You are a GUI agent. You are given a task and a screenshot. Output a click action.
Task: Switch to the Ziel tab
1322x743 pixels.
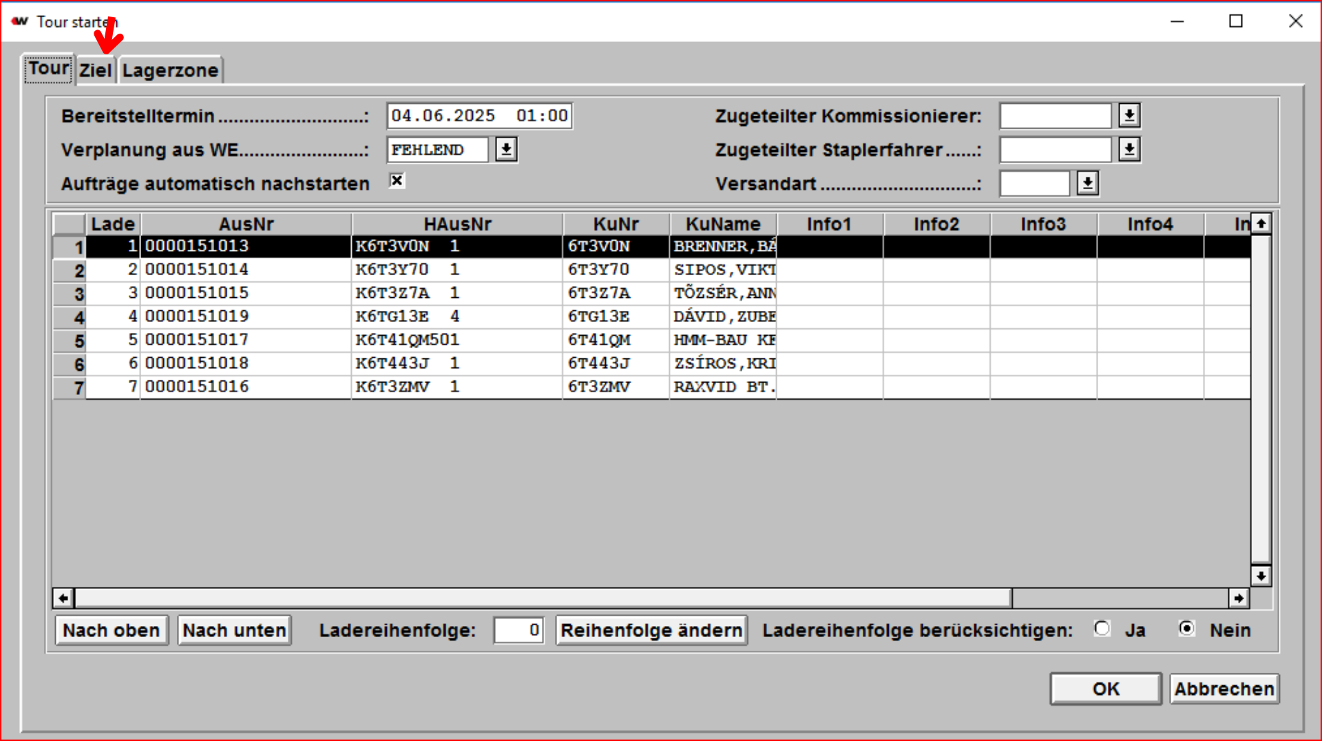(x=95, y=70)
